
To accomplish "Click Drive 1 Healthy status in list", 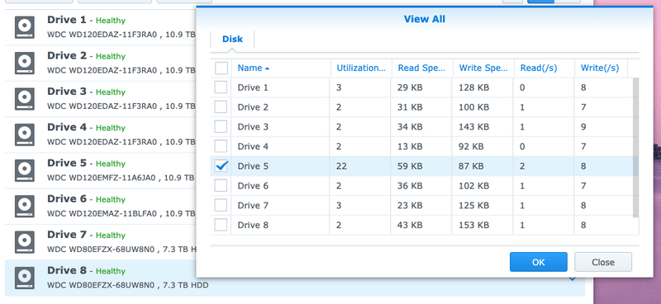I will [x=111, y=21].
